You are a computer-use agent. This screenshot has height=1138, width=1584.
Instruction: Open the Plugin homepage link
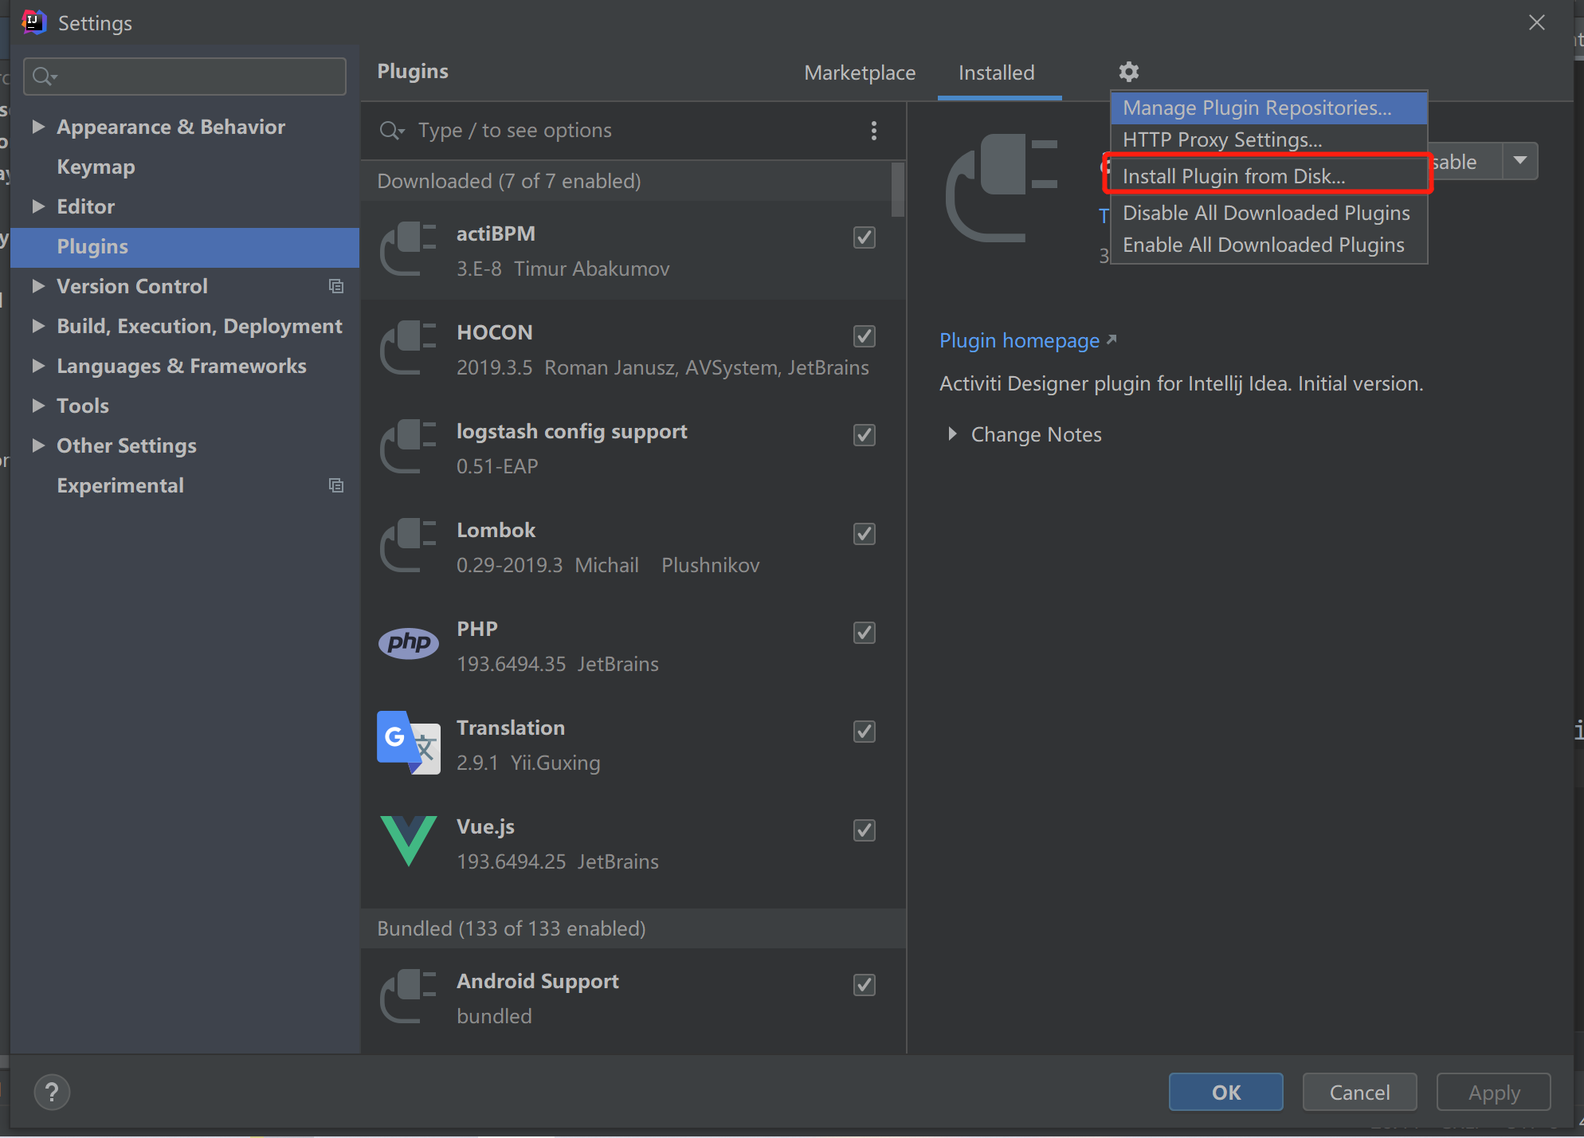coord(1027,340)
